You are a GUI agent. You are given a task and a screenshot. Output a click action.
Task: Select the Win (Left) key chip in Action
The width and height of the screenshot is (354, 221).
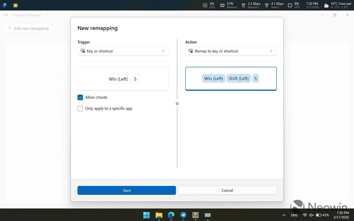coord(214,78)
